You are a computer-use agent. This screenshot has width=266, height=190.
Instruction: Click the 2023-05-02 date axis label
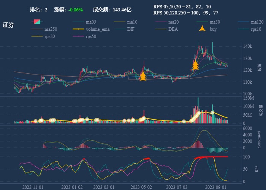tap(141, 187)
